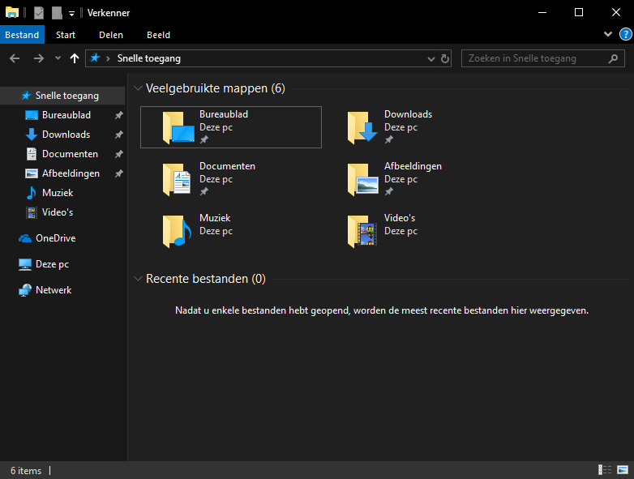Image resolution: width=634 pixels, height=479 pixels.
Task: Collapse the Recente bestanden section
Action: (x=137, y=279)
